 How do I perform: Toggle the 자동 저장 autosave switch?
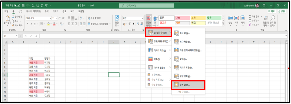click(x=17, y=6)
